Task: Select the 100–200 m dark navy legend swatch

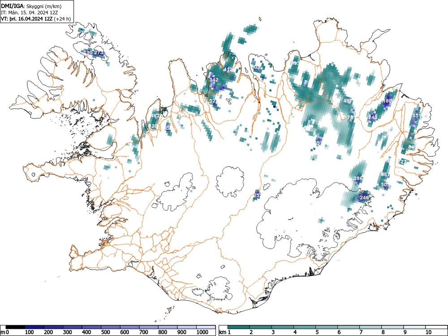Action: click(x=34, y=327)
